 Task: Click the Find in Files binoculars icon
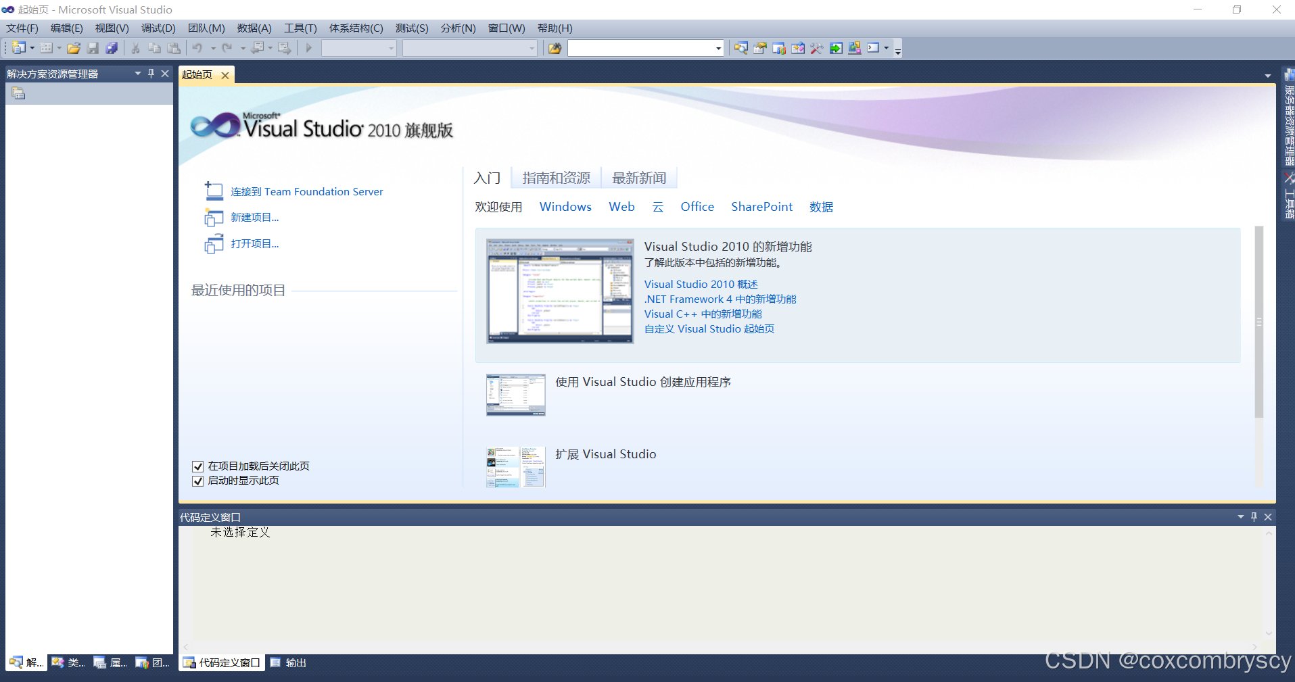click(555, 48)
